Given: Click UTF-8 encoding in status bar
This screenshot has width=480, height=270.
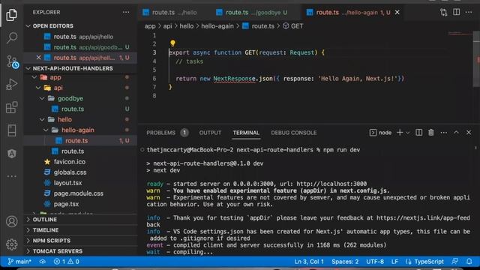Looking at the screenshot, I should click(x=375, y=262).
